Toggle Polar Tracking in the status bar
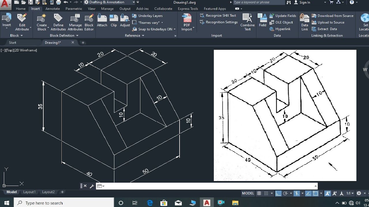Screen dimensions: 369x207 [285, 193]
